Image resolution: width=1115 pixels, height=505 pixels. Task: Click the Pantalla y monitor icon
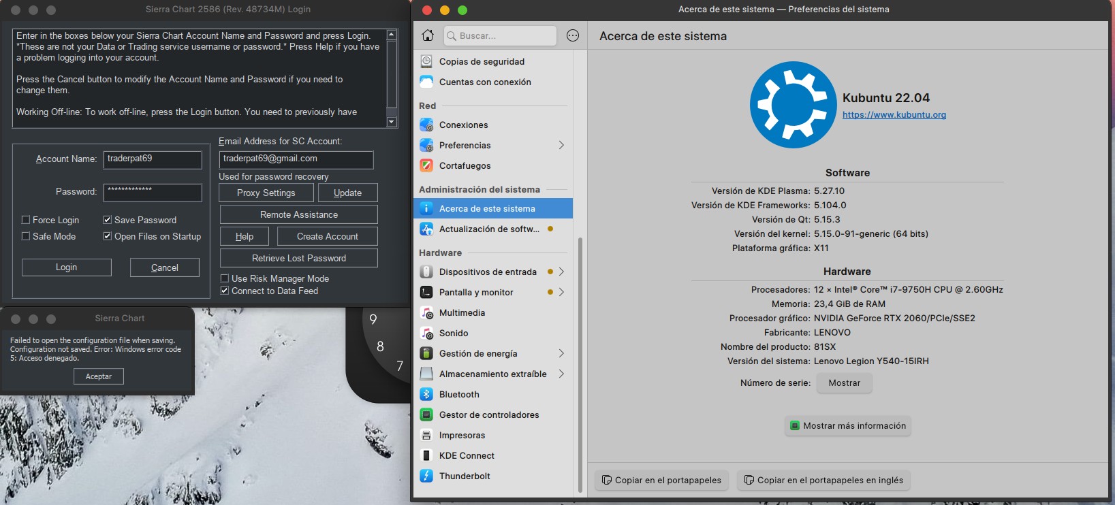pyautogui.click(x=426, y=292)
